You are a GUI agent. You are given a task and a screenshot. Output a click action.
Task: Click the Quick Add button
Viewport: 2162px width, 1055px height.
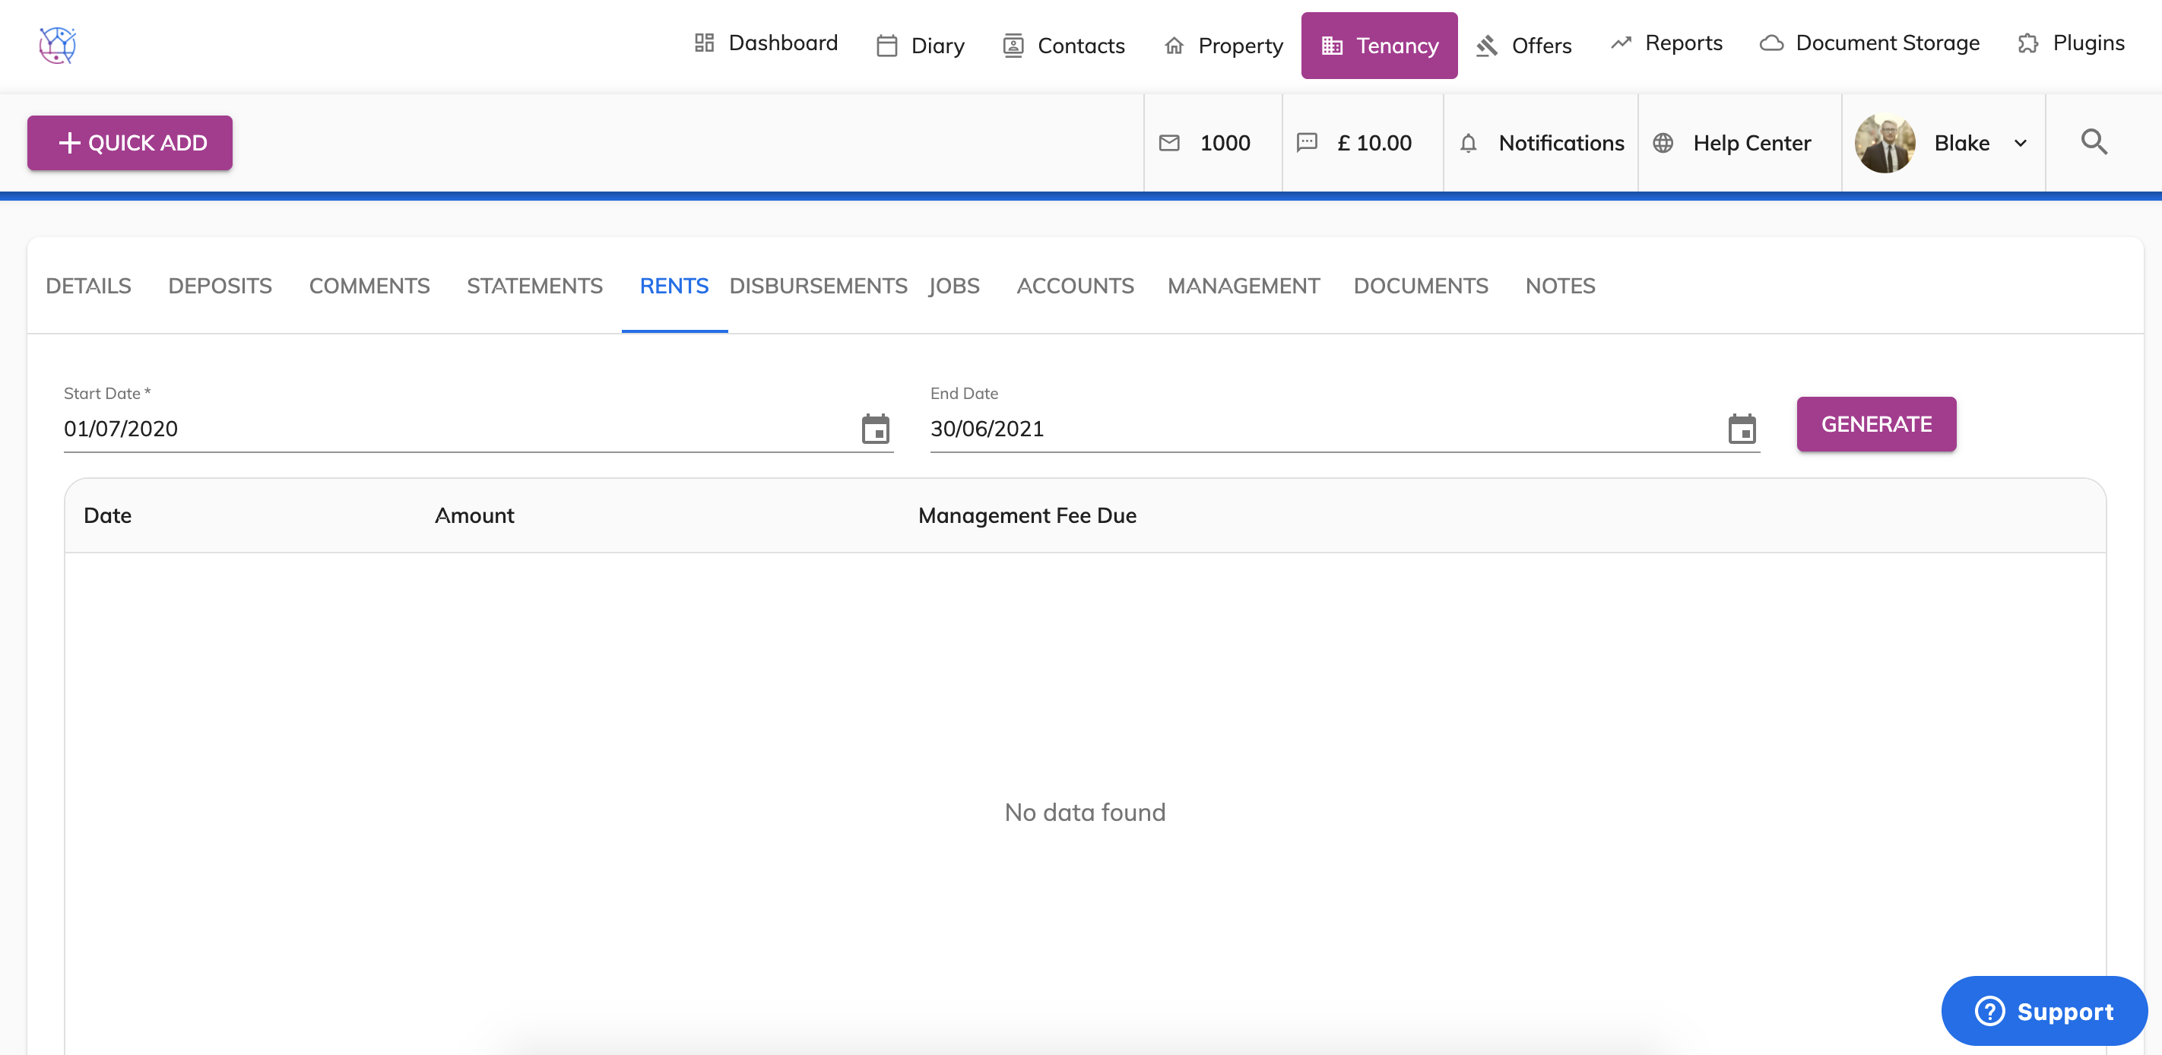point(130,143)
